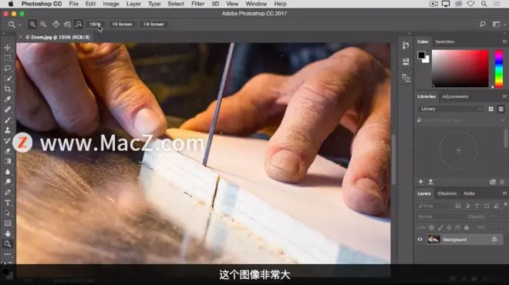Screen dimensions: 509x285
Task: Show library items as list view
Action: click(x=501, y=109)
